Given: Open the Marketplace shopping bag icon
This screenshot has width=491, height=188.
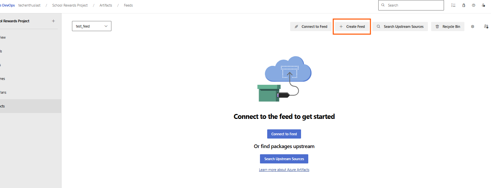Looking at the screenshot, I should point(463,5).
